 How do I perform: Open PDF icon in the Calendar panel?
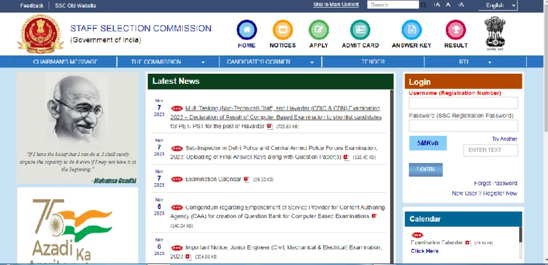tap(468, 243)
